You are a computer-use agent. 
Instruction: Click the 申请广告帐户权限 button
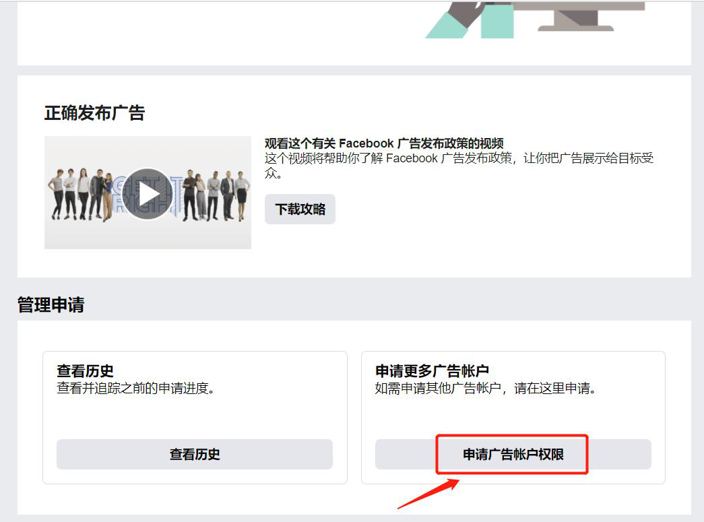[513, 454]
